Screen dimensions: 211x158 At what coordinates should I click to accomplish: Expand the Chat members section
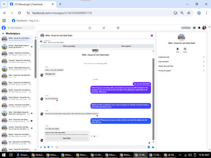[181, 62]
